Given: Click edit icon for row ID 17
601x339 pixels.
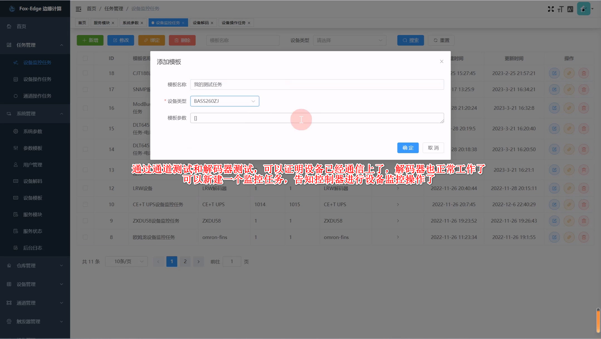Looking at the screenshot, I should click(x=554, y=89).
